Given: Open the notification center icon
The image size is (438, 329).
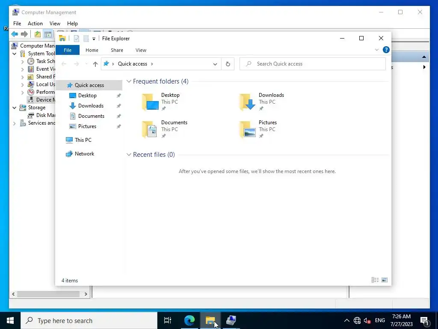Looking at the screenshot, I should point(425,321).
